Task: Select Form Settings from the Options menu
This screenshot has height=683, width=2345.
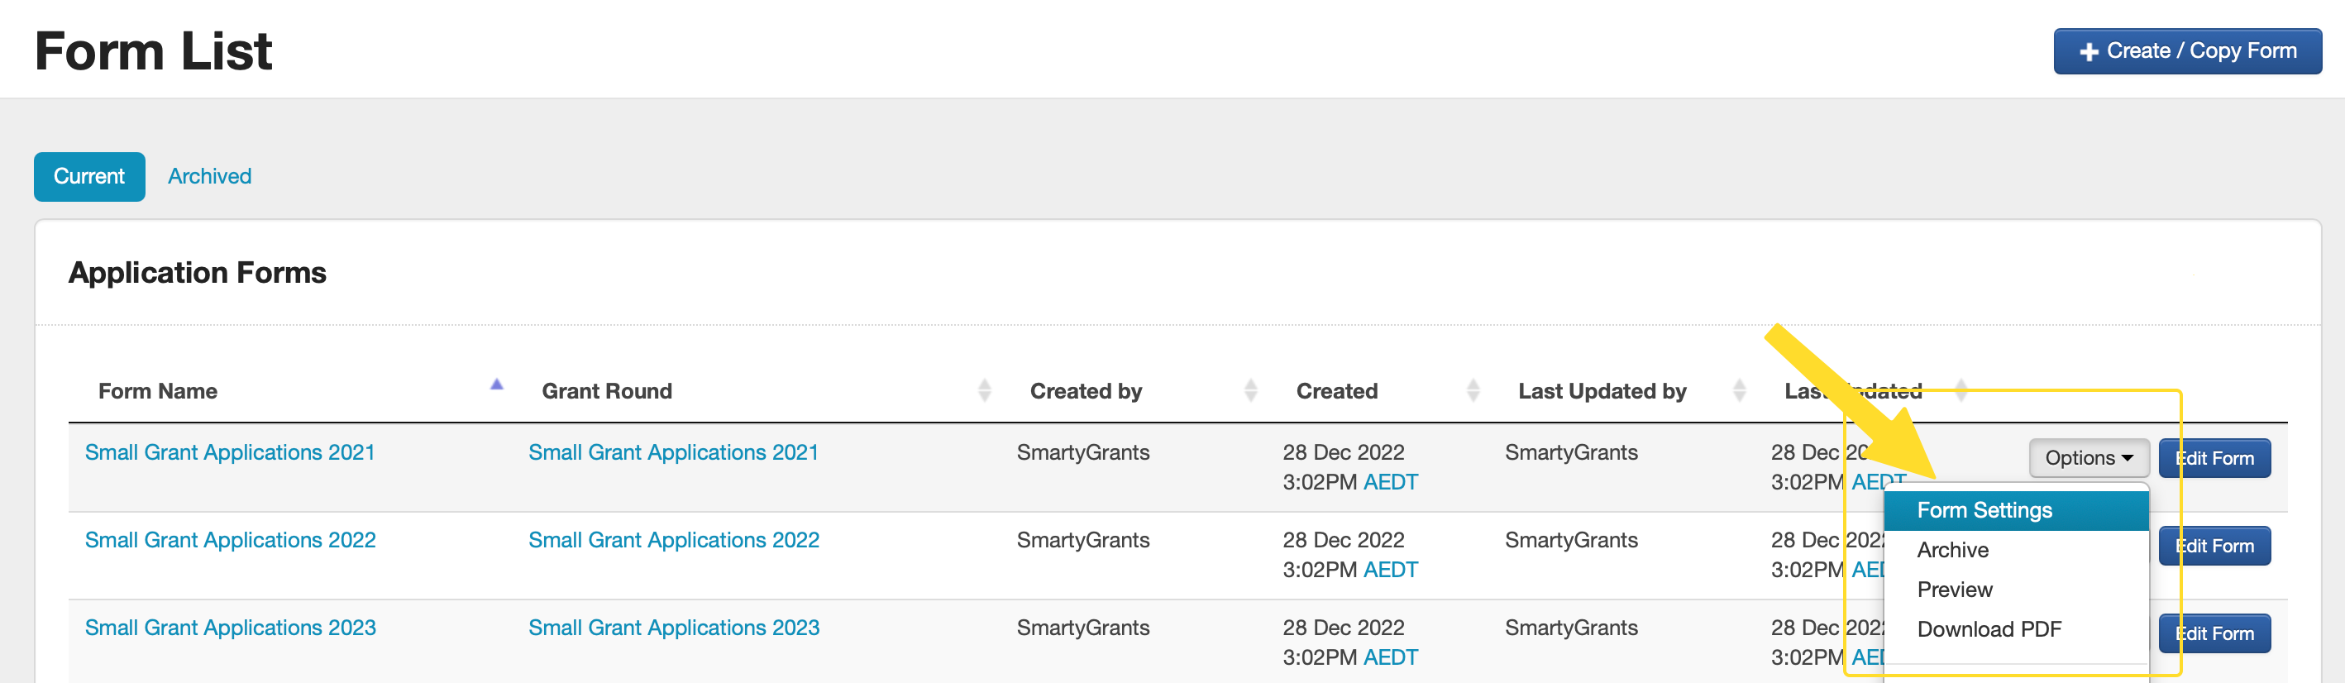Action: point(1984,510)
